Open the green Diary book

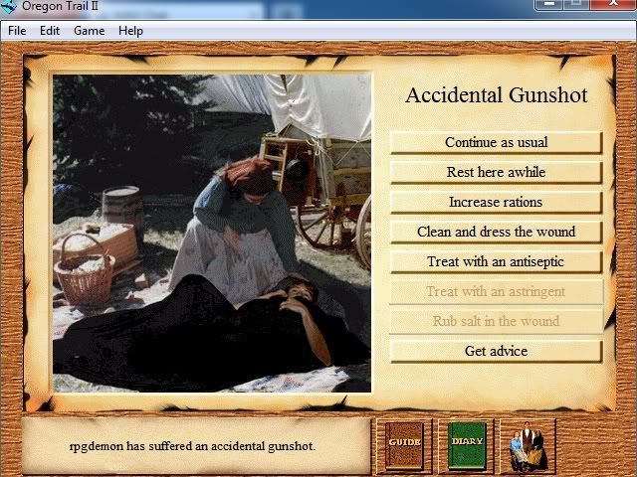coord(467,446)
